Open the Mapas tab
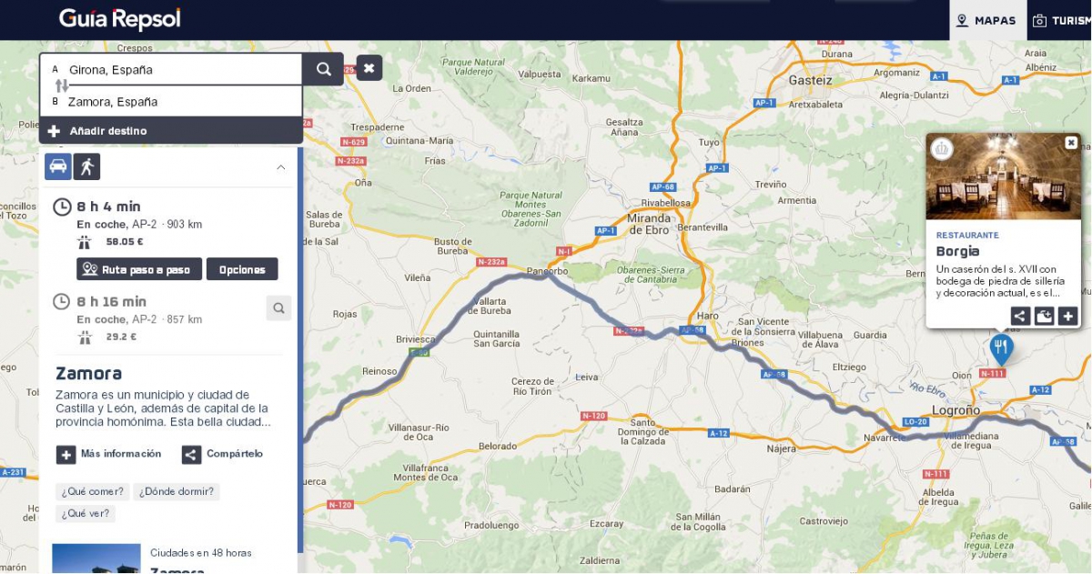 click(x=986, y=20)
